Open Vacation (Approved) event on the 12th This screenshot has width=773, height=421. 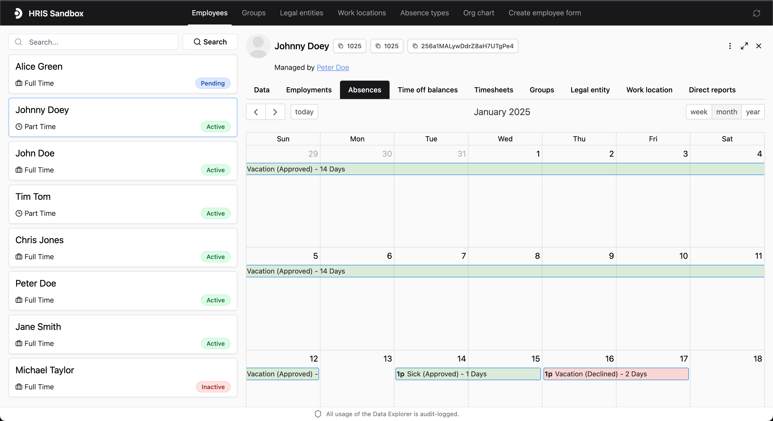(282, 374)
